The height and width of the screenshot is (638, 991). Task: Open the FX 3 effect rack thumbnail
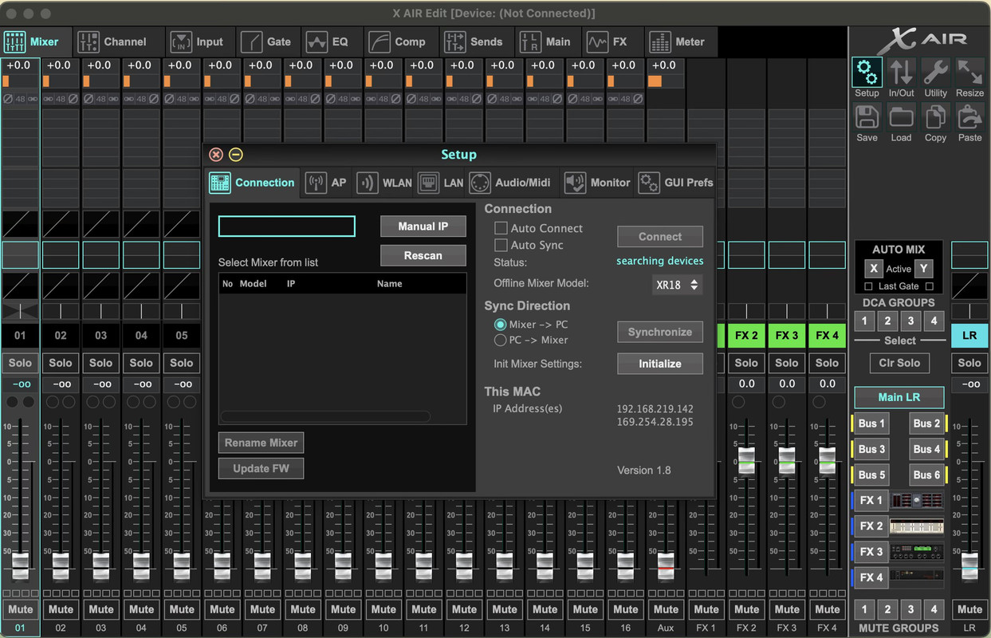point(917,552)
